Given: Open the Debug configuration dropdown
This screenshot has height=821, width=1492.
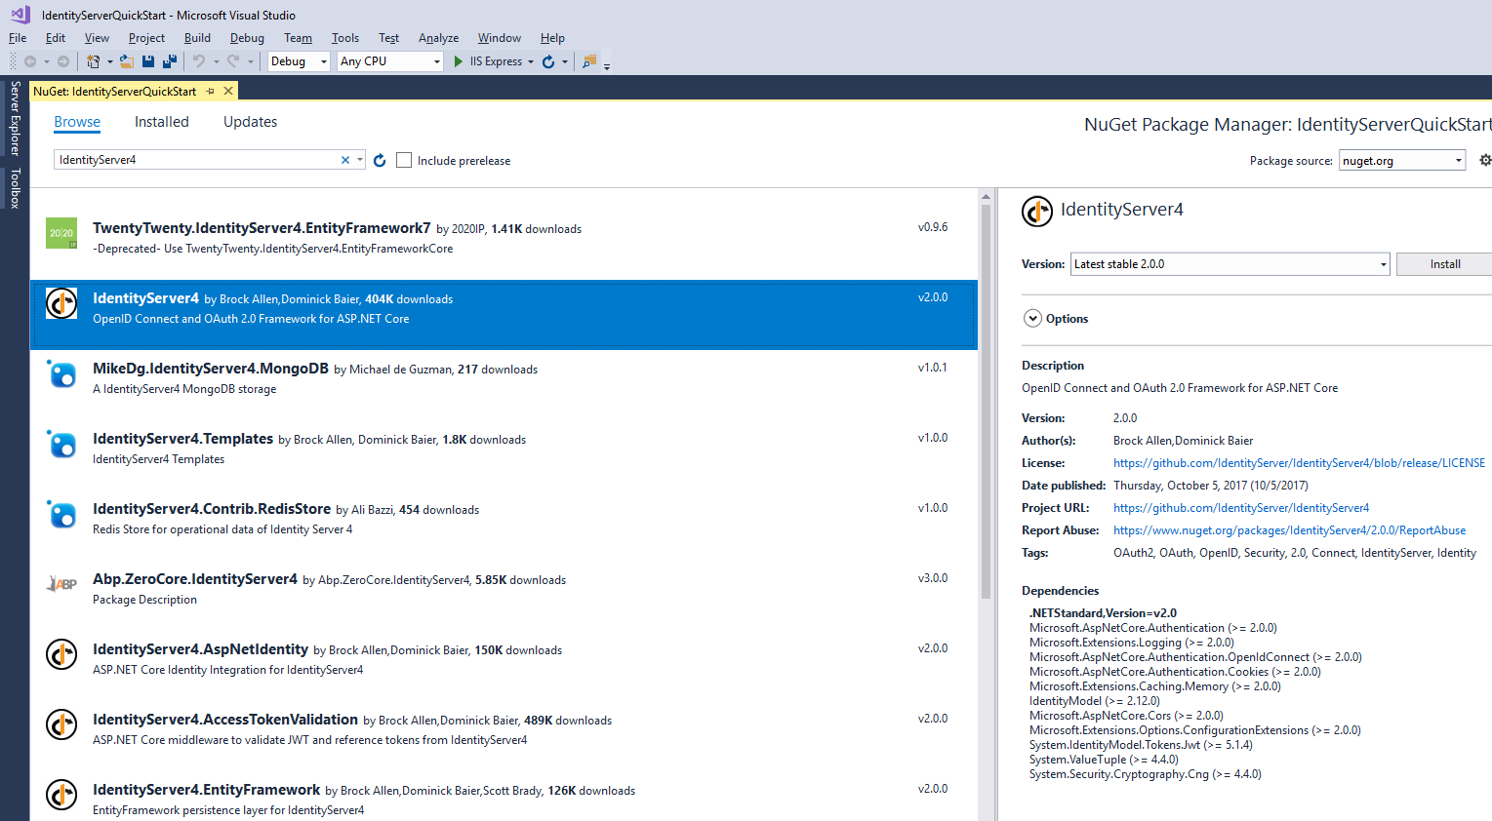Looking at the screenshot, I should click(x=299, y=61).
